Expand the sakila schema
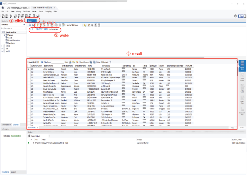This screenshot has width=247, height=175. pyautogui.click(x=2, y=46)
